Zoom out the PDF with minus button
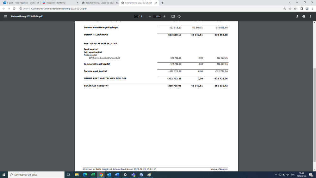The image size is (316, 178). point(150,16)
